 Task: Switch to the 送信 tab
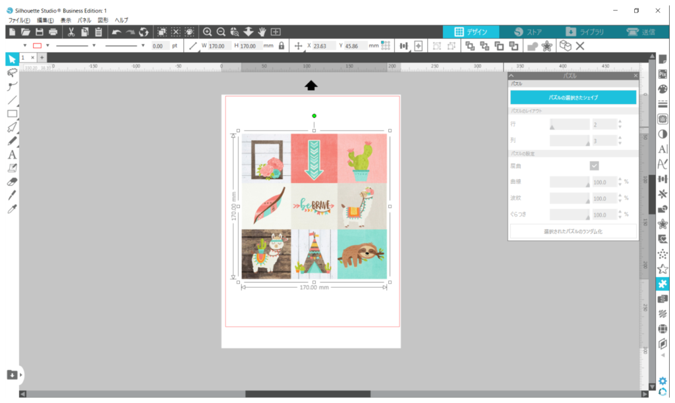(641, 32)
